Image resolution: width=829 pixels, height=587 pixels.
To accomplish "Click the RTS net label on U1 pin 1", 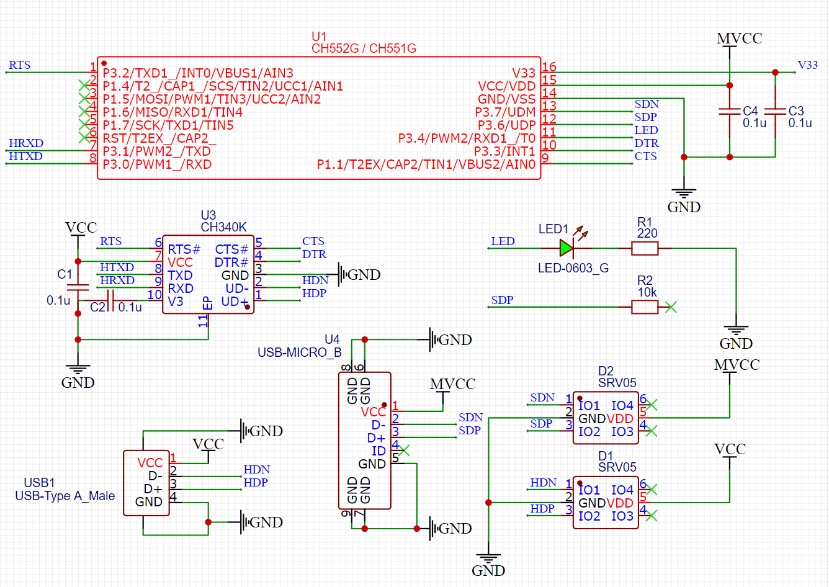I will (19, 65).
